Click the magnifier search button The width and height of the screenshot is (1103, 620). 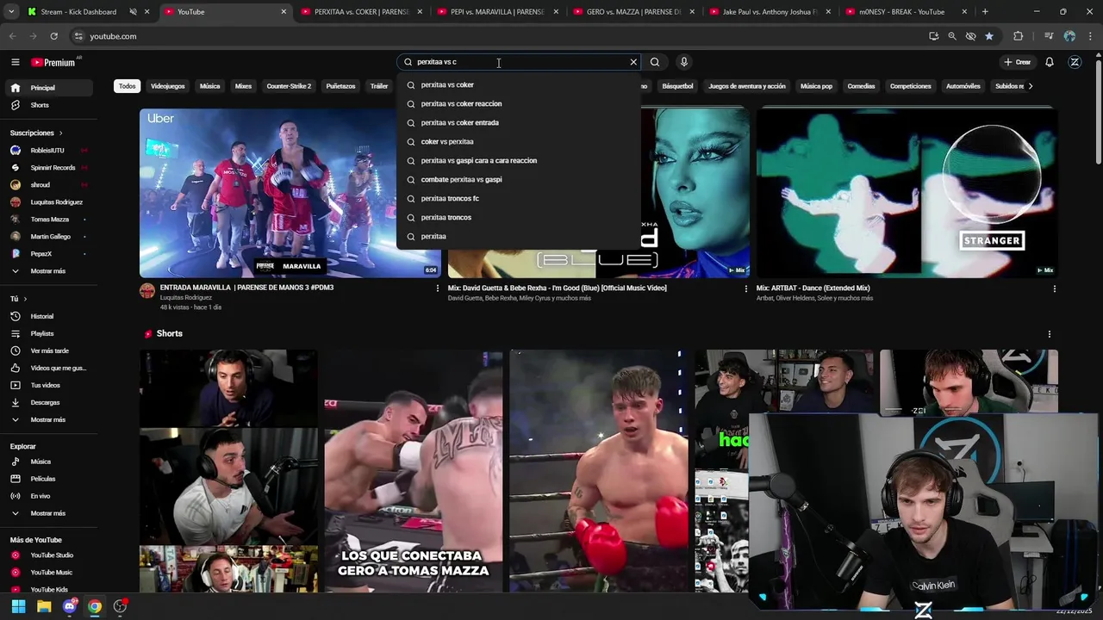[x=655, y=62]
